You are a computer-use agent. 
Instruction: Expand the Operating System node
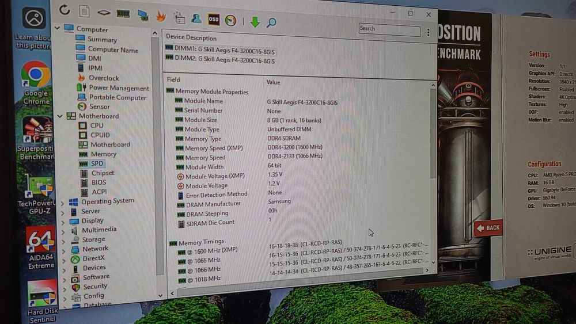(62, 203)
